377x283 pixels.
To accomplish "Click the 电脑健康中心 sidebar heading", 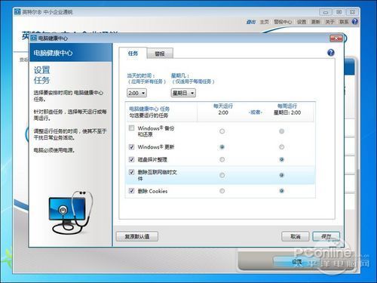I will point(53,53).
